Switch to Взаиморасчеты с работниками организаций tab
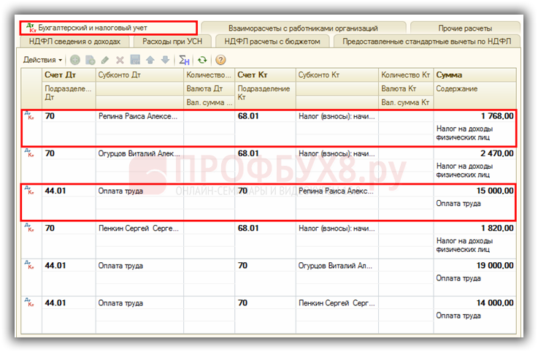This screenshot has width=538, height=352. (x=302, y=28)
